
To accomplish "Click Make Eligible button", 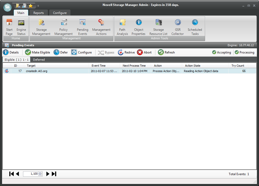I will tap(38, 52).
